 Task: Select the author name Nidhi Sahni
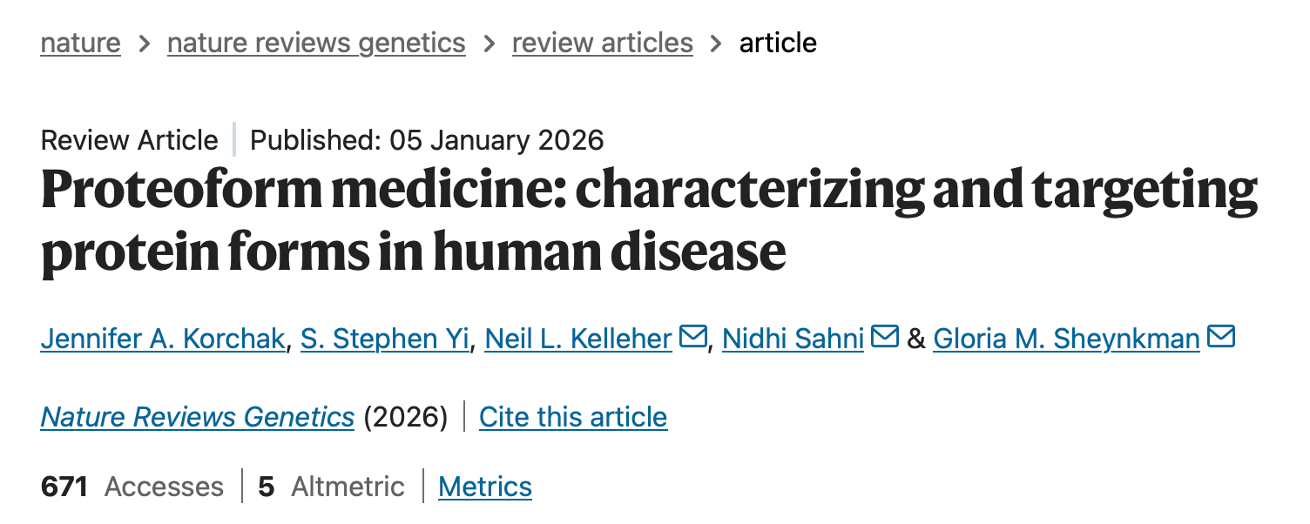click(x=793, y=339)
